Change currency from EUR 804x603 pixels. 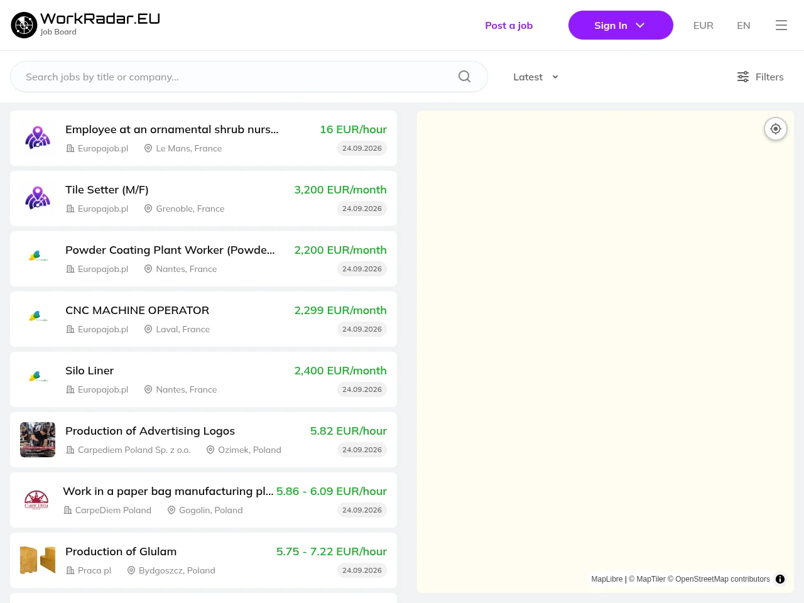click(x=703, y=25)
